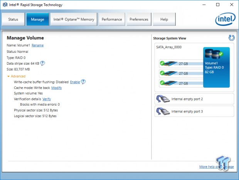239x180 pixels.
Task: Select Internal empty port 3
Action: tap(194, 111)
